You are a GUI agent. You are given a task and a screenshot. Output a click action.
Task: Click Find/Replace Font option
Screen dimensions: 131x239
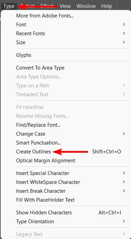38,125
